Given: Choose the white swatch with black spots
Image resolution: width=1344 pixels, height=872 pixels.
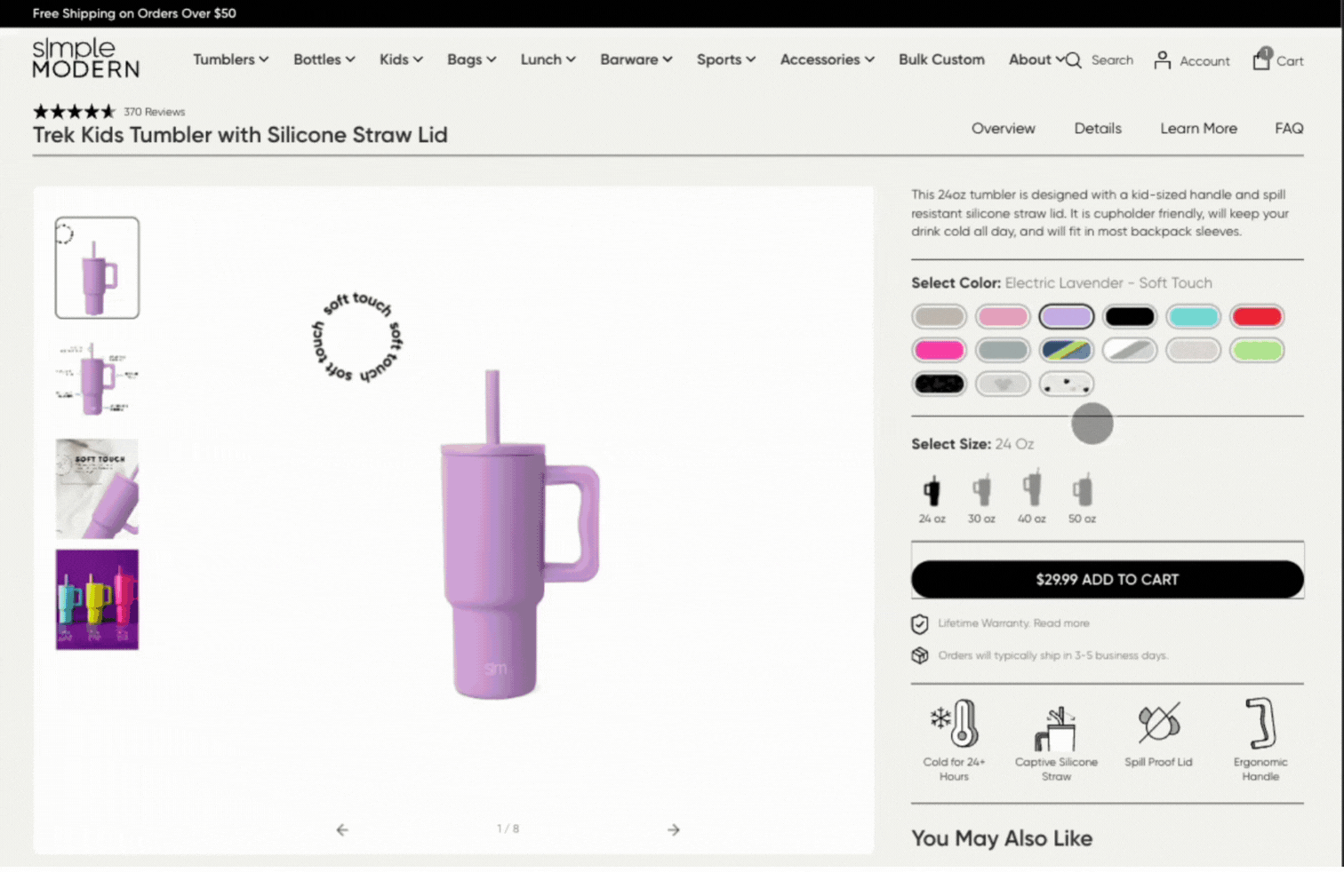Looking at the screenshot, I should pos(1067,384).
